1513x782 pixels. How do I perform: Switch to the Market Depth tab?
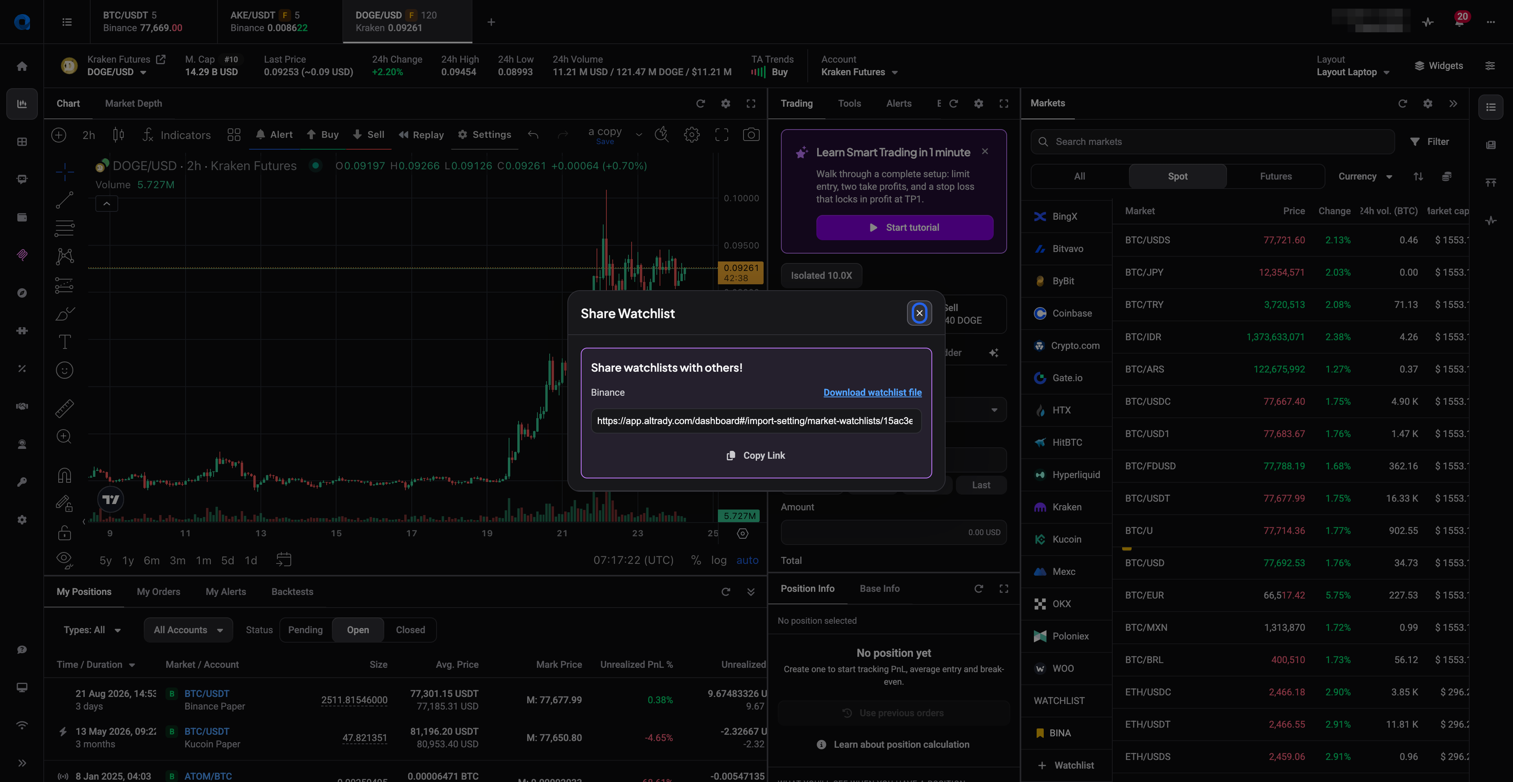133,103
